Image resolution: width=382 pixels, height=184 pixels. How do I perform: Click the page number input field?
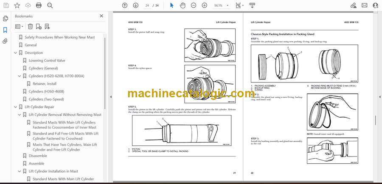(x=147, y=5)
